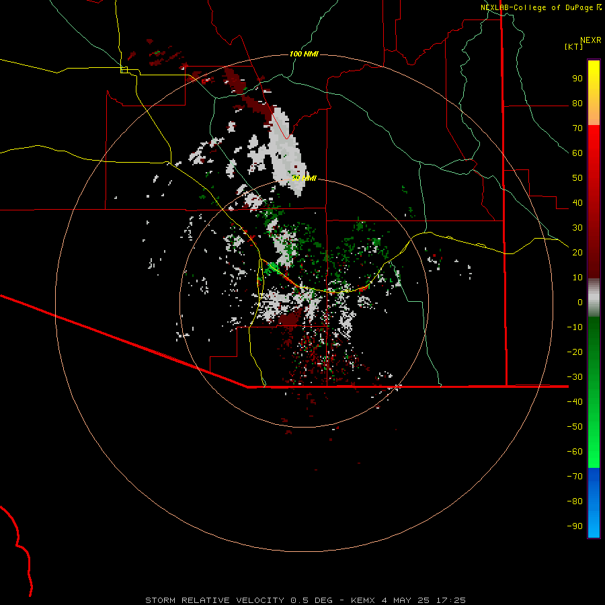Image resolution: width=605 pixels, height=605 pixels.
Task: Click the 0.5 DEG elevation text
Action: pos(311,600)
